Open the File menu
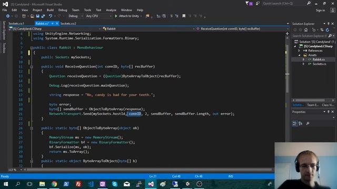The image size is (337, 189). pos(5,10)
